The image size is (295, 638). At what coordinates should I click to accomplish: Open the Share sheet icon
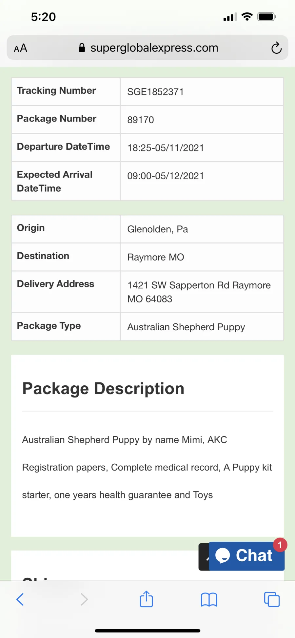[146, 599]
